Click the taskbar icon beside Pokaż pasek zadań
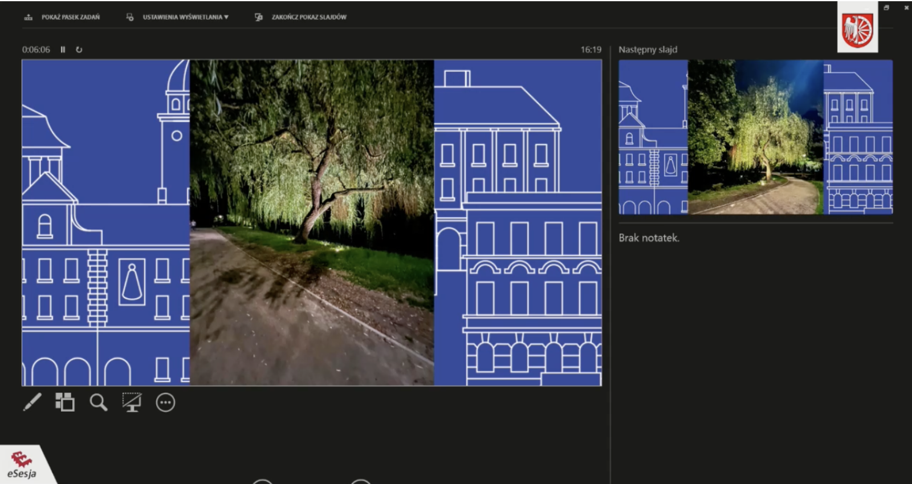Screen dimensions: 912x484 coord(28,17)
